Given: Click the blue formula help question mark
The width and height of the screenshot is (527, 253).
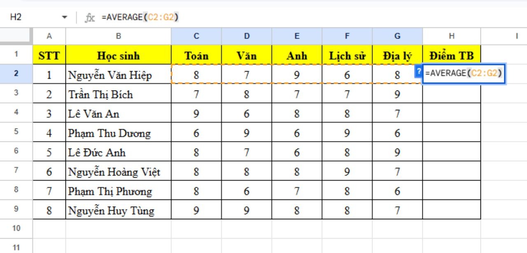Looking at the screenshot, I should pos(419,71).
